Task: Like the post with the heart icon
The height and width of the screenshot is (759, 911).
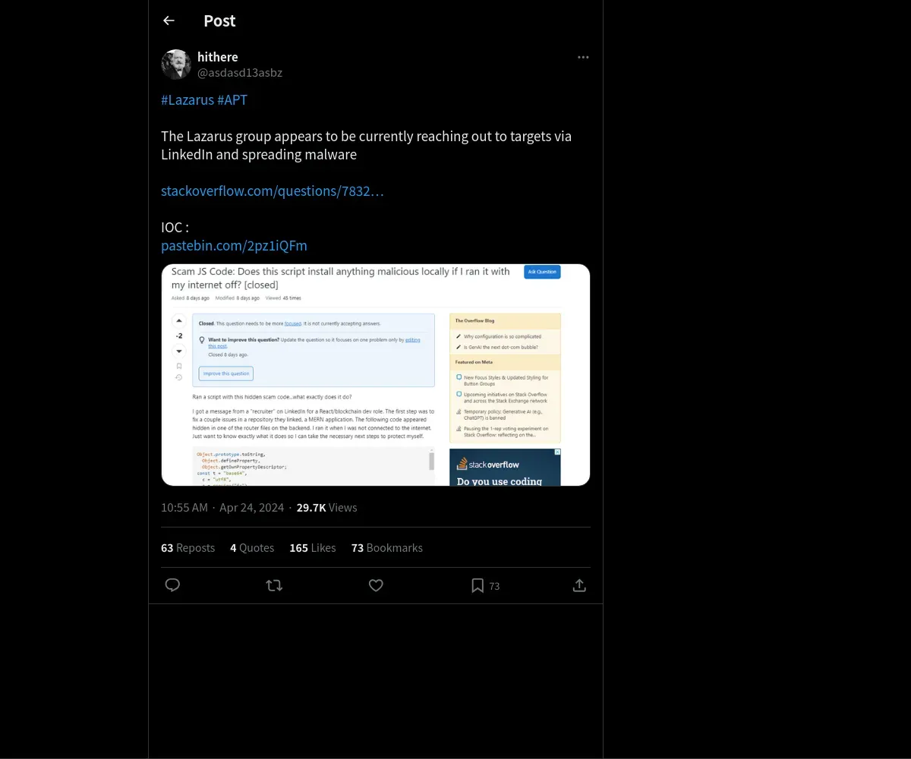Action: (x=376, y=585)
